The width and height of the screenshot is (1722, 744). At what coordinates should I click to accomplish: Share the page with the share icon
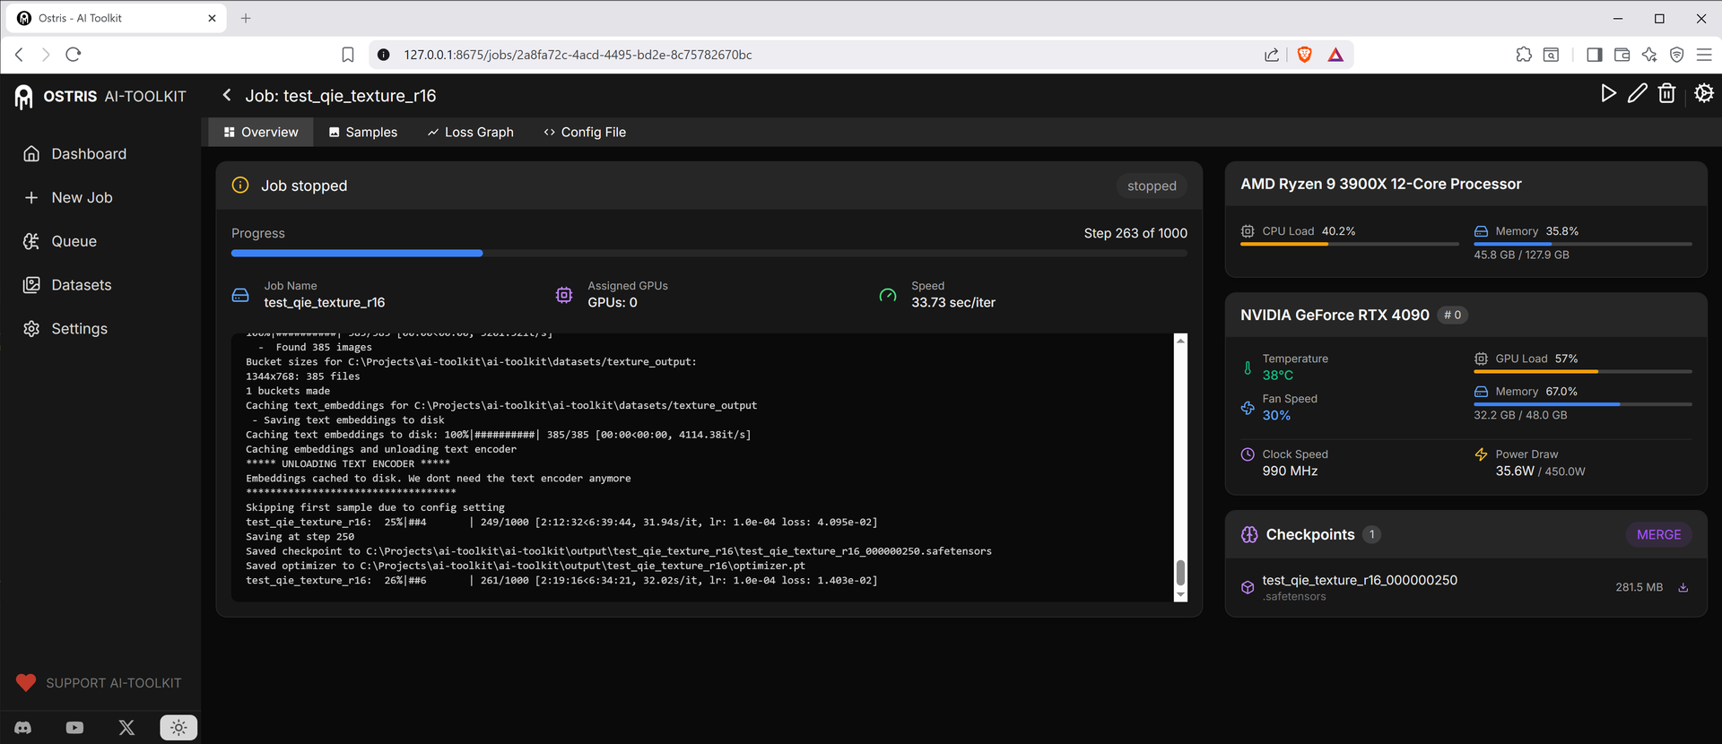coord(1272,55)
